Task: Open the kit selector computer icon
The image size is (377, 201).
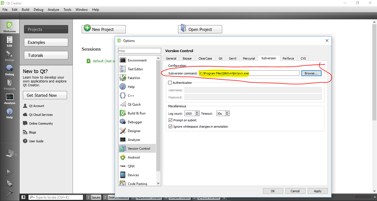Action: tap(10, 154)
